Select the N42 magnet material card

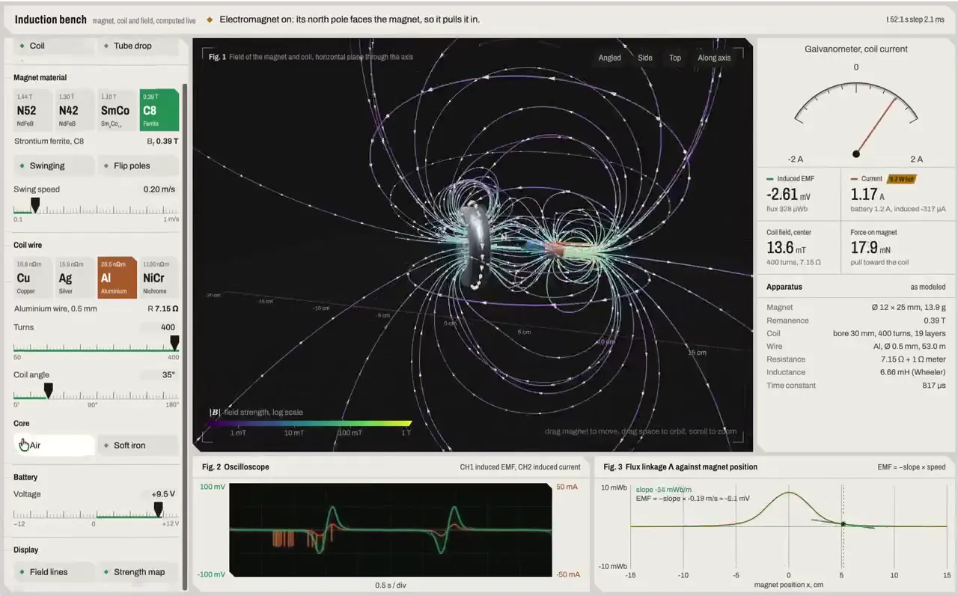(75, 110)
